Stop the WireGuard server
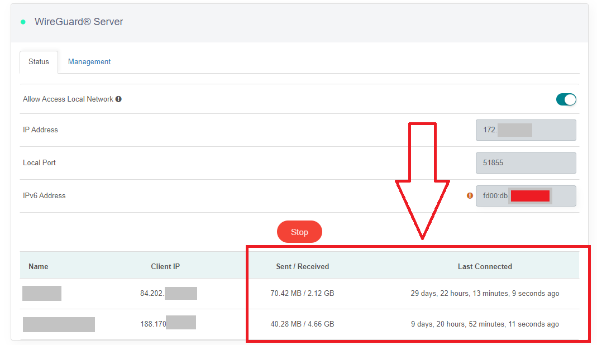 (299, 232)
